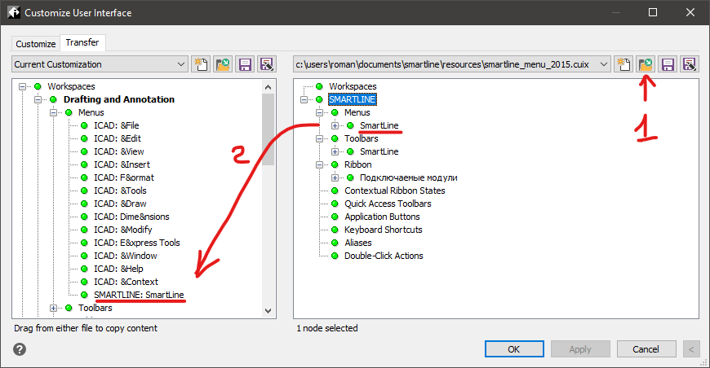Collapse the right pane Menus node
The height and width of the screenshot is (368, 710).
pyautogui.click(x=319, y=112)
